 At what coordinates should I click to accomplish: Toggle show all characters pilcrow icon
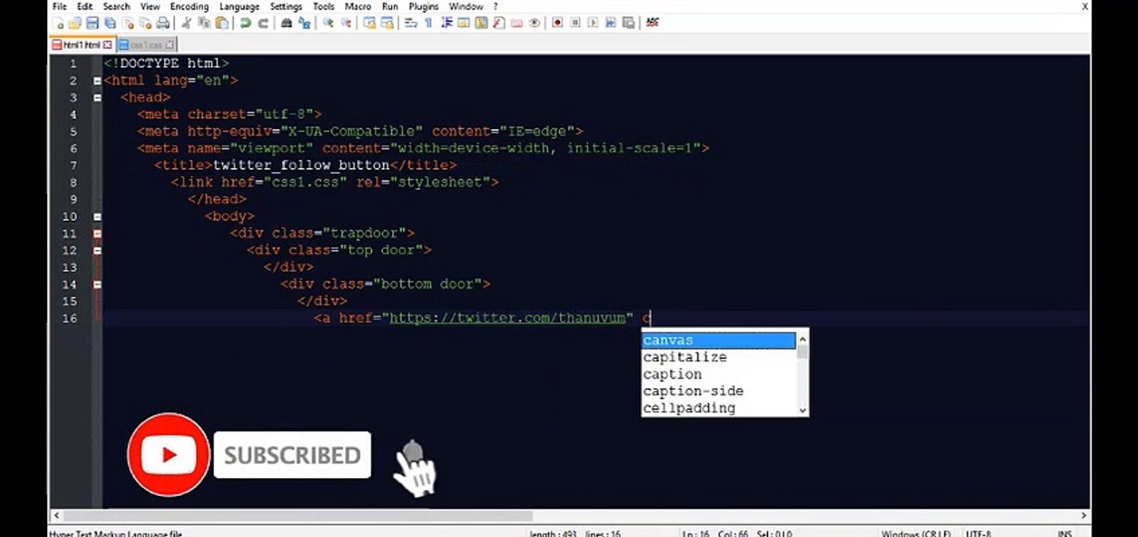click(429, 23)
